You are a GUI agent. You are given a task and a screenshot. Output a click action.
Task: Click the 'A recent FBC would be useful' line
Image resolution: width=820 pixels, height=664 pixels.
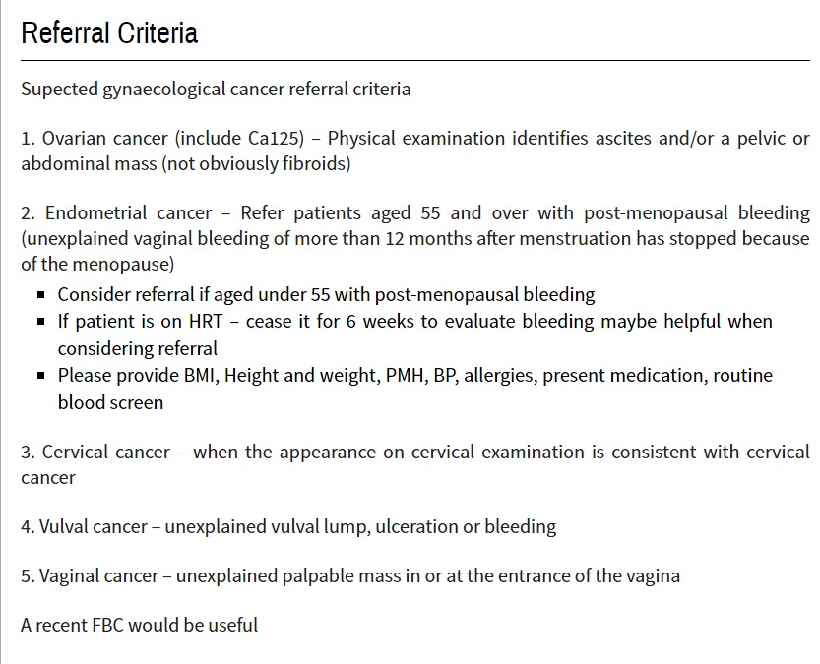(x=139, y=625)
